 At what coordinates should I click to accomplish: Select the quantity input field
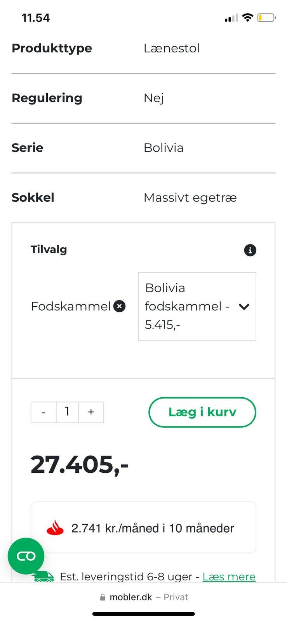coord(67,412)
